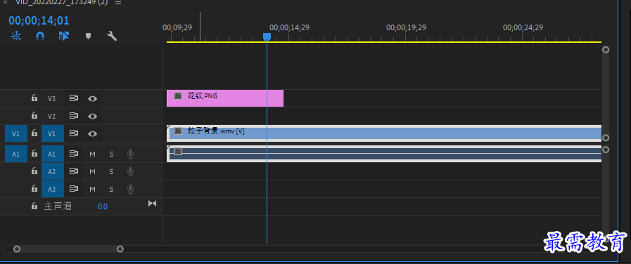631x264 pixels.
Task: Enable voice-over record on A3
Action: point(130,189)
